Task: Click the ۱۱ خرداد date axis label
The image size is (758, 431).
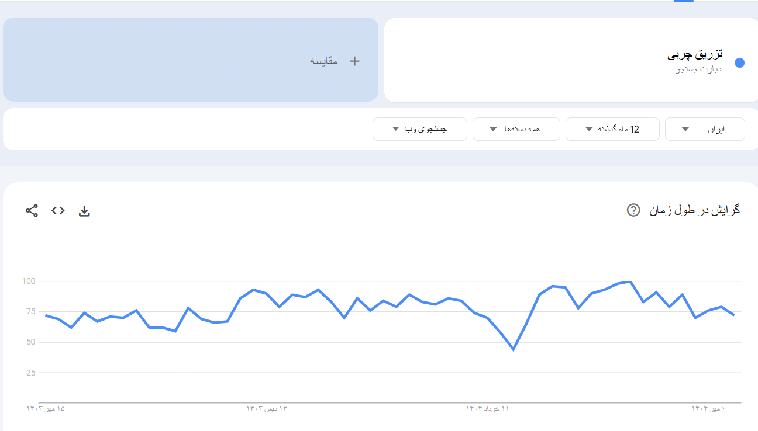Action: click(x=487, y=408)
